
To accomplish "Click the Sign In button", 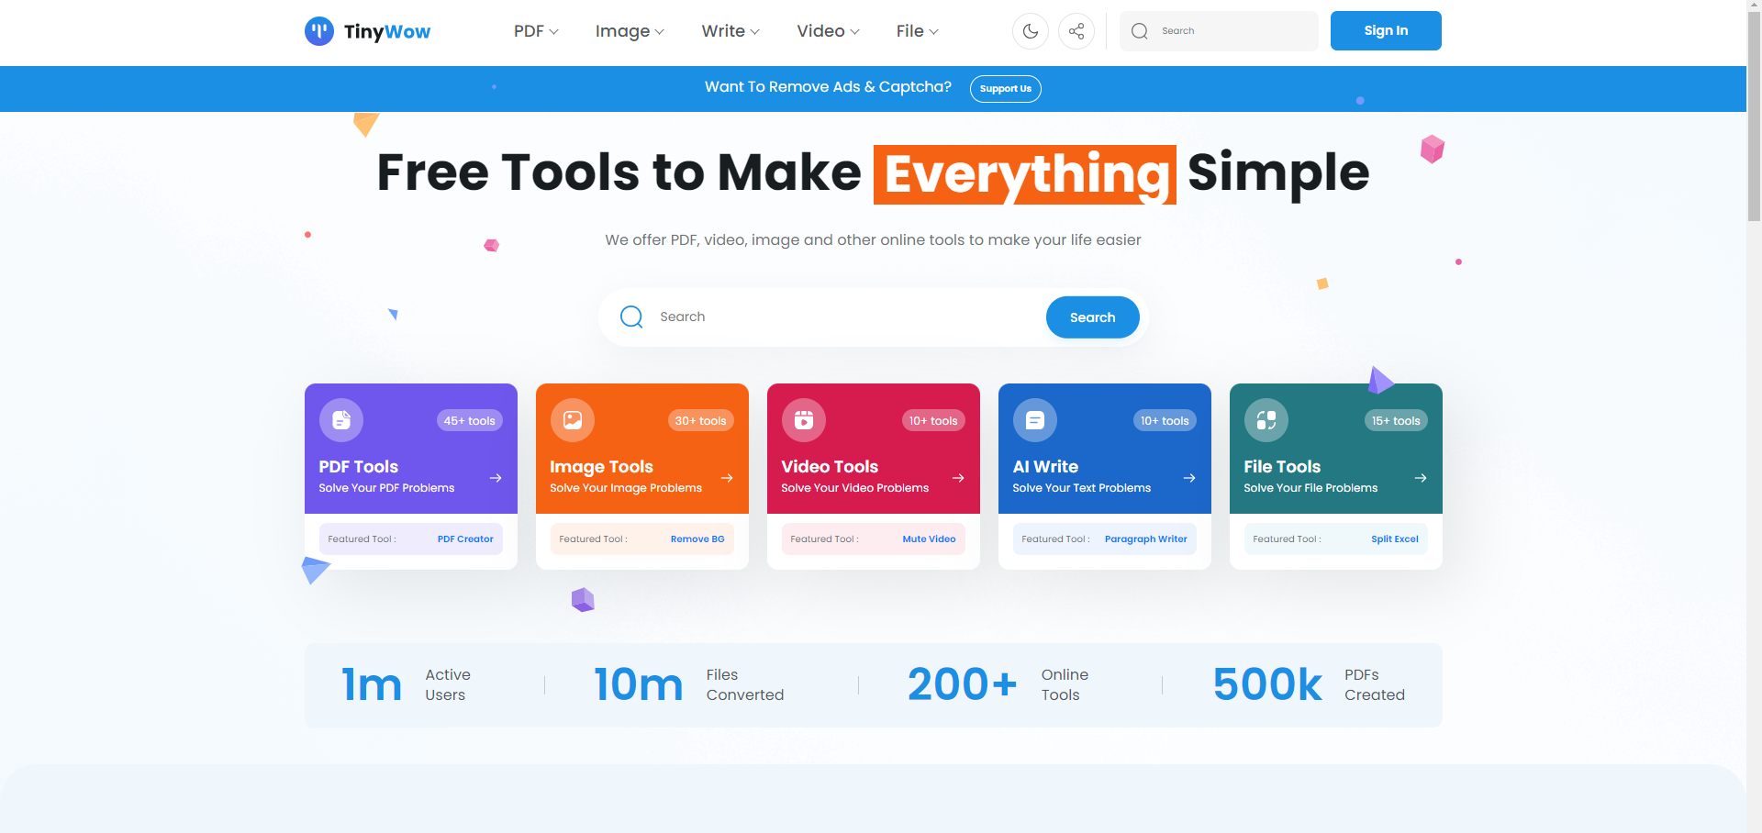I will coord(1385,30).
